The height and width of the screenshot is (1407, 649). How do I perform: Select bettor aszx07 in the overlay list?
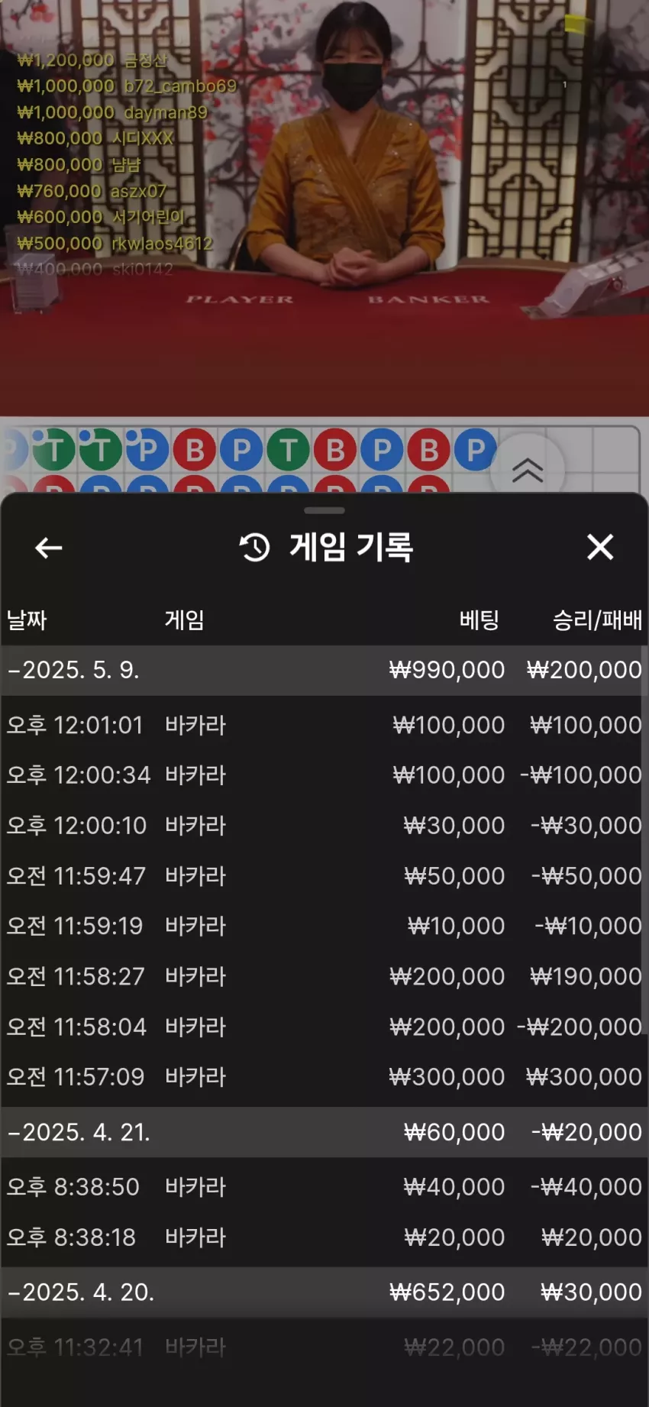(x=138, y=191)
